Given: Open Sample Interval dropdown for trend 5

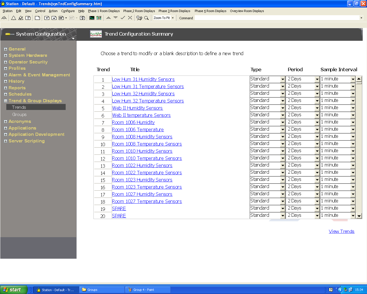Looking at the screenshot, I should (353, 108).
